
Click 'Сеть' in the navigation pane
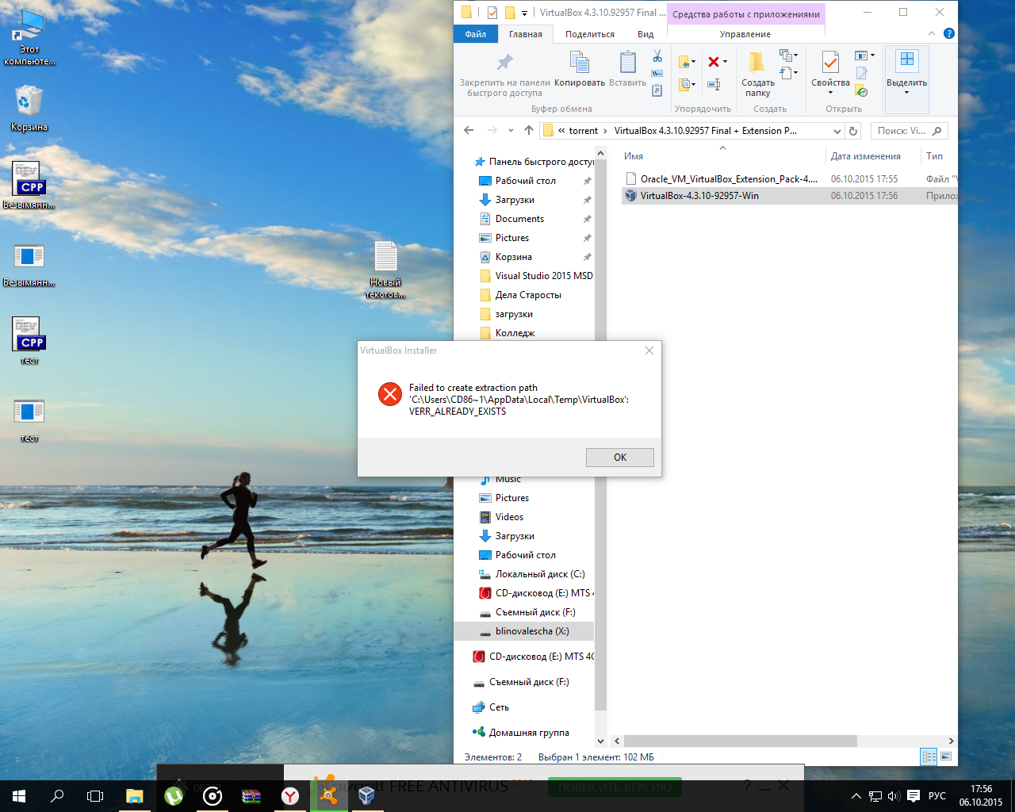[491, 707]
